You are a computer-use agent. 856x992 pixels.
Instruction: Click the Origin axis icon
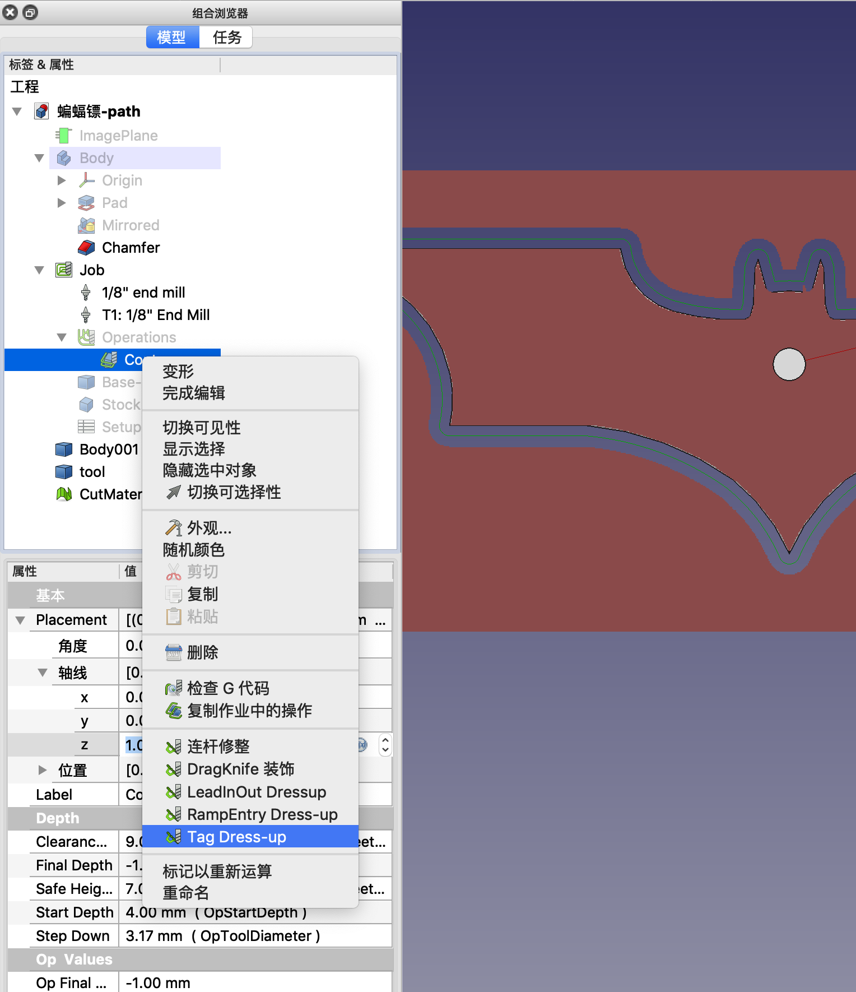coord(86,180)
